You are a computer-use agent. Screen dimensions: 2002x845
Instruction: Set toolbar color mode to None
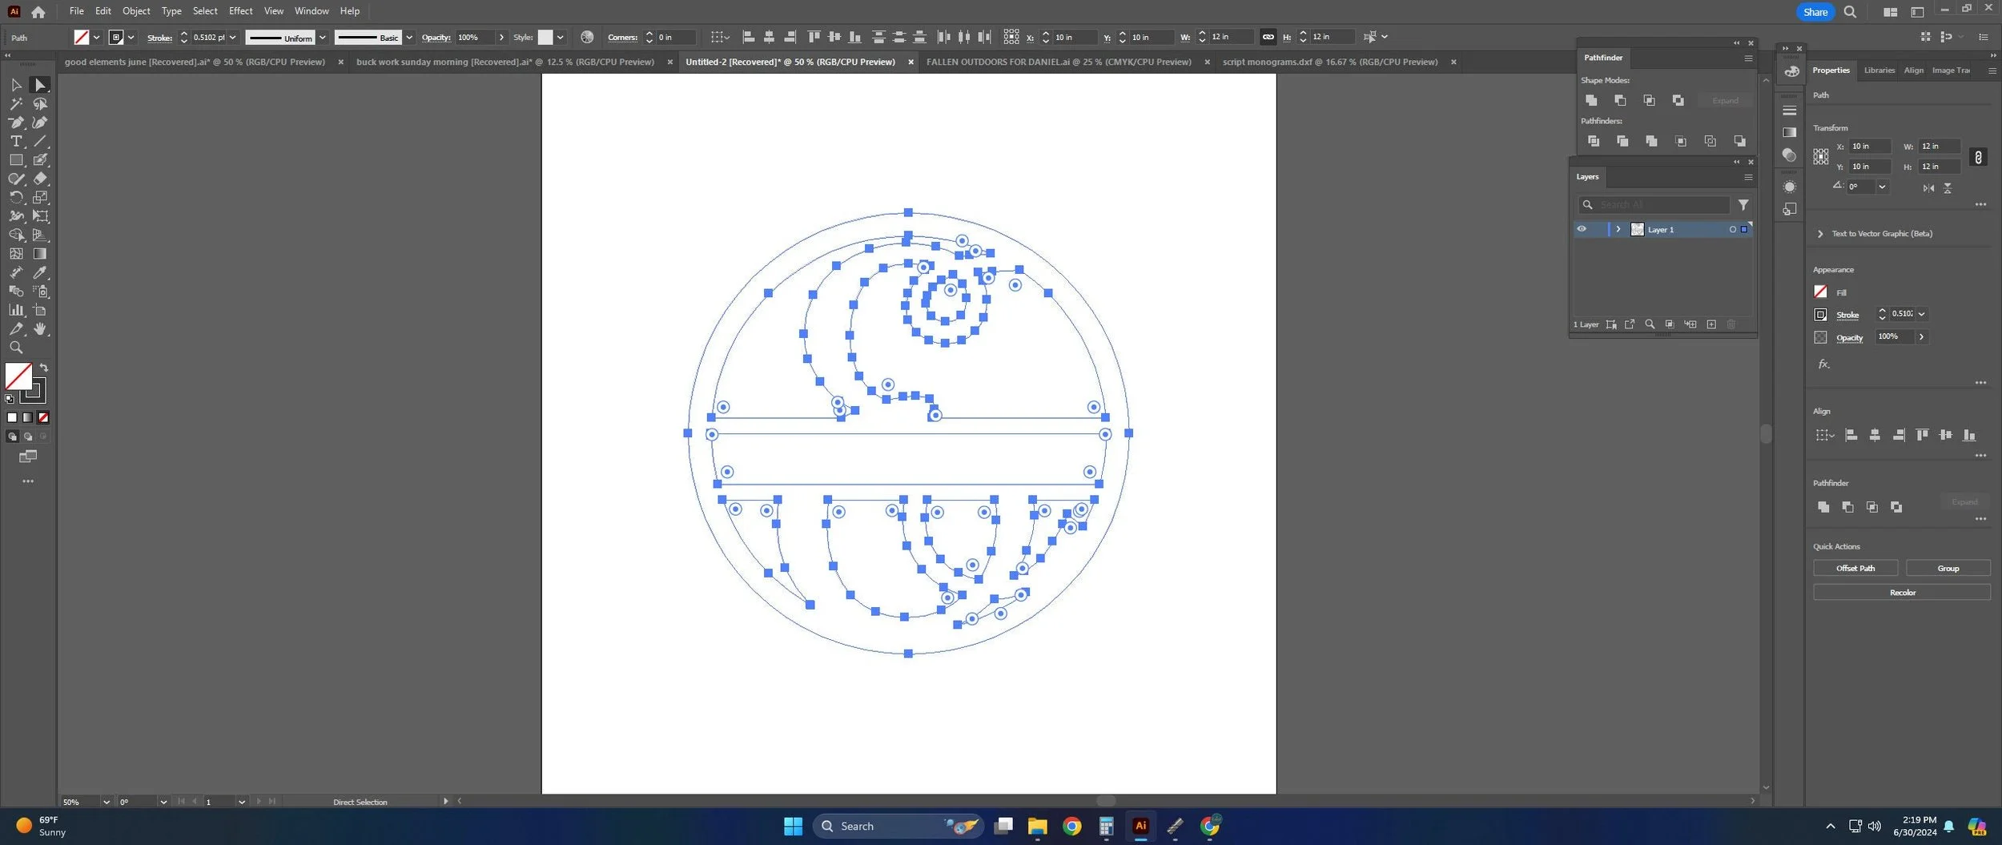tap(43, 417)
